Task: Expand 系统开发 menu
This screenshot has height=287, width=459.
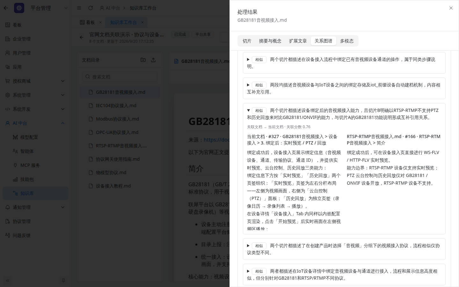Action: coord(35,109)
